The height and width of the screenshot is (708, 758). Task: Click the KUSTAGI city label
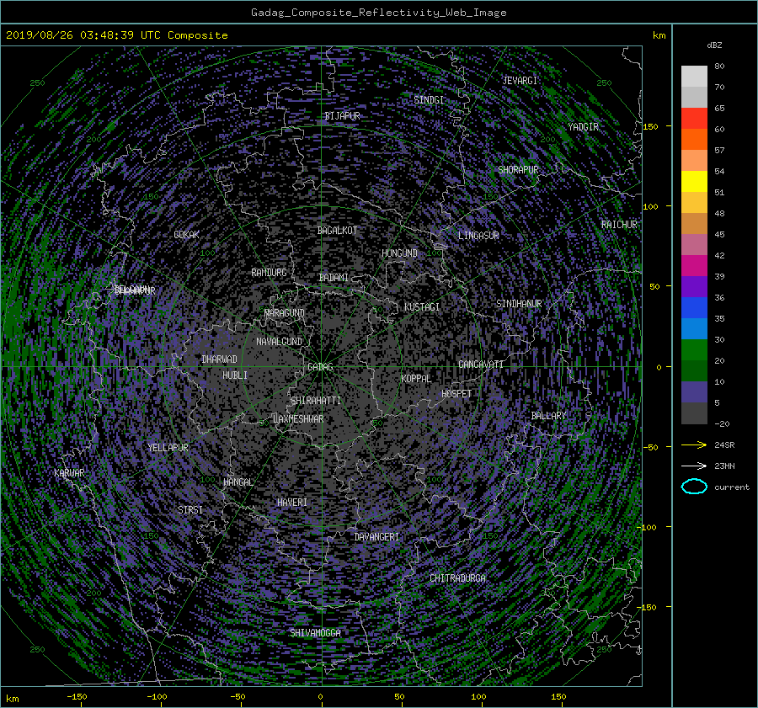tap(422, 307)
